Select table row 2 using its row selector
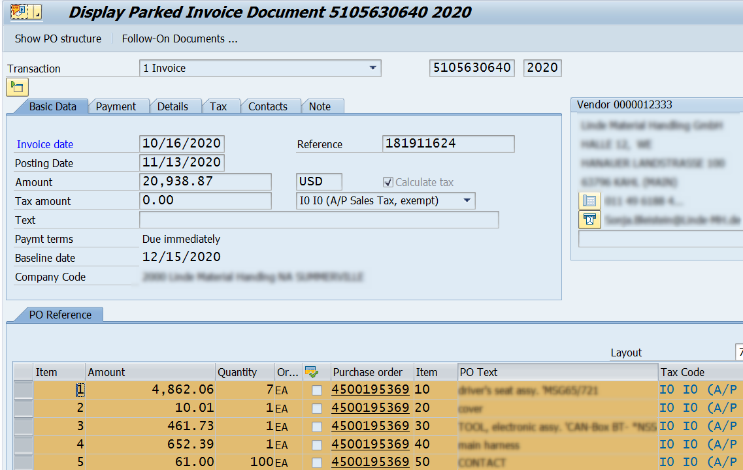Screen dimensions: 743x470 coord(24,408)
